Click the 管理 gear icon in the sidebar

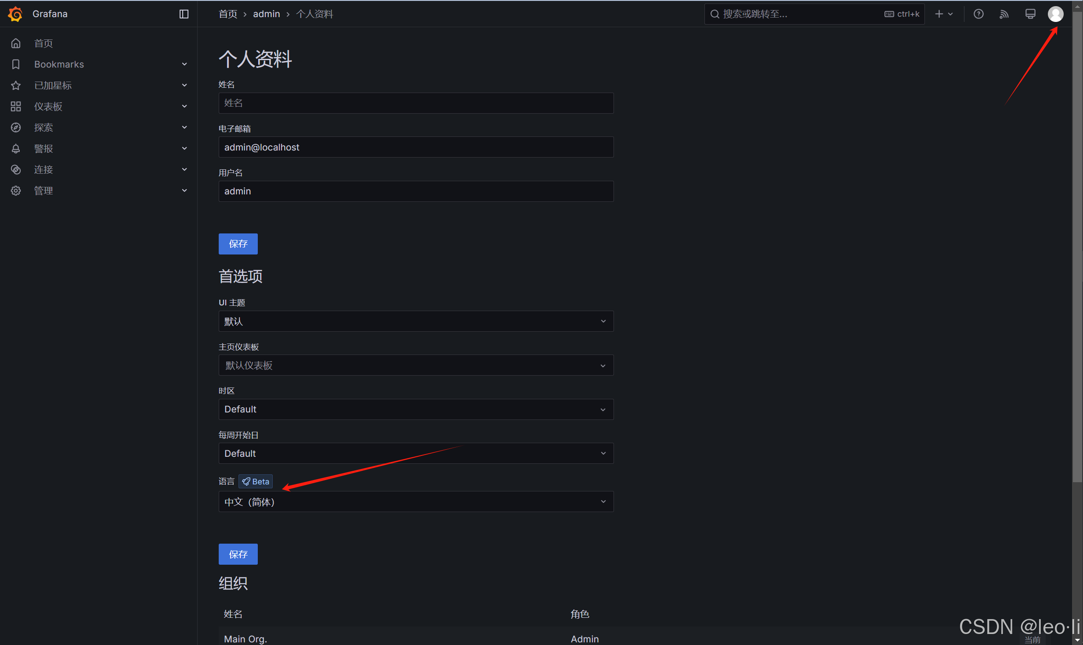click(x=16, y=191)
